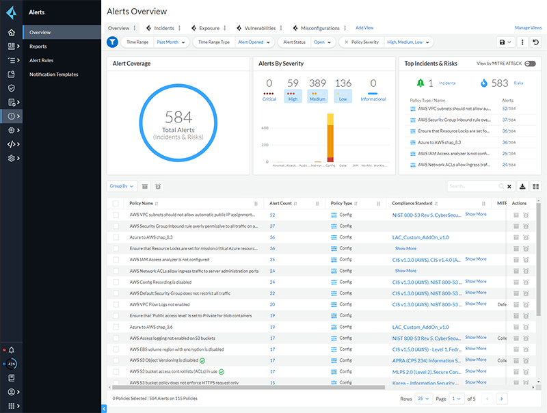Collapse the side navigation panel

[x=104, y=408]
